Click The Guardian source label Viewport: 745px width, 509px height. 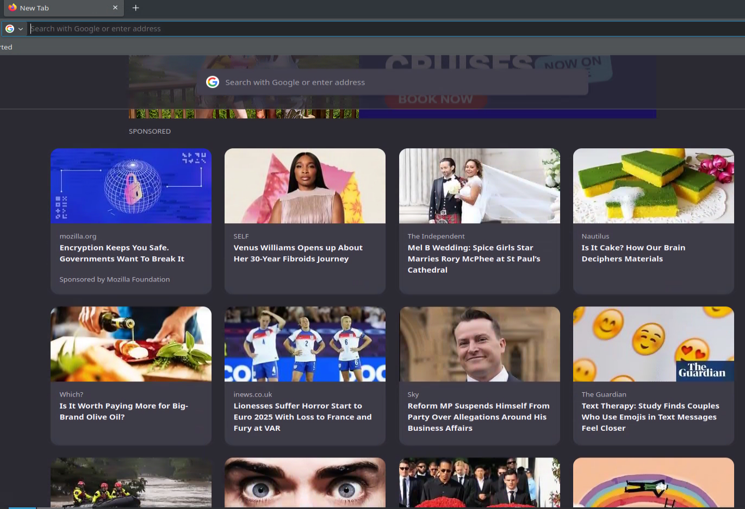click(604, 394)
